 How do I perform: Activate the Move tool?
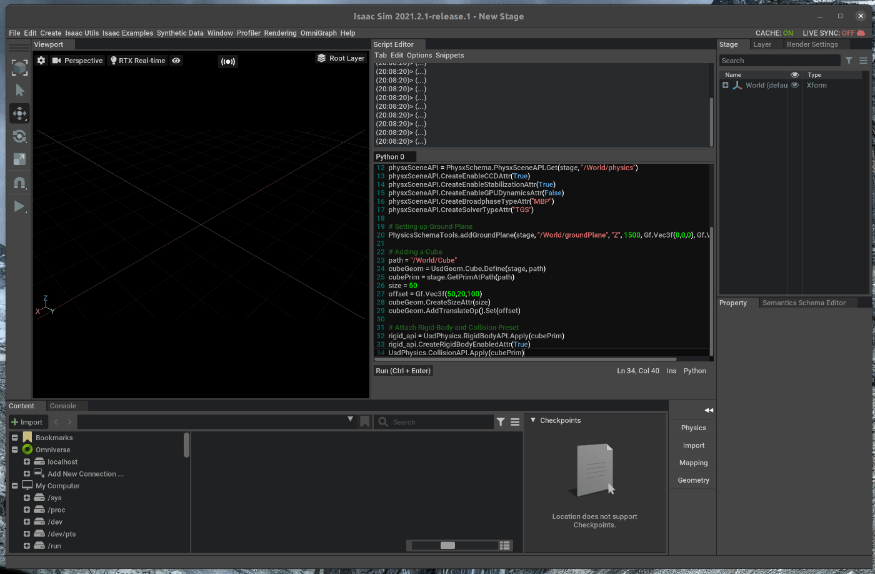point(19,113)
